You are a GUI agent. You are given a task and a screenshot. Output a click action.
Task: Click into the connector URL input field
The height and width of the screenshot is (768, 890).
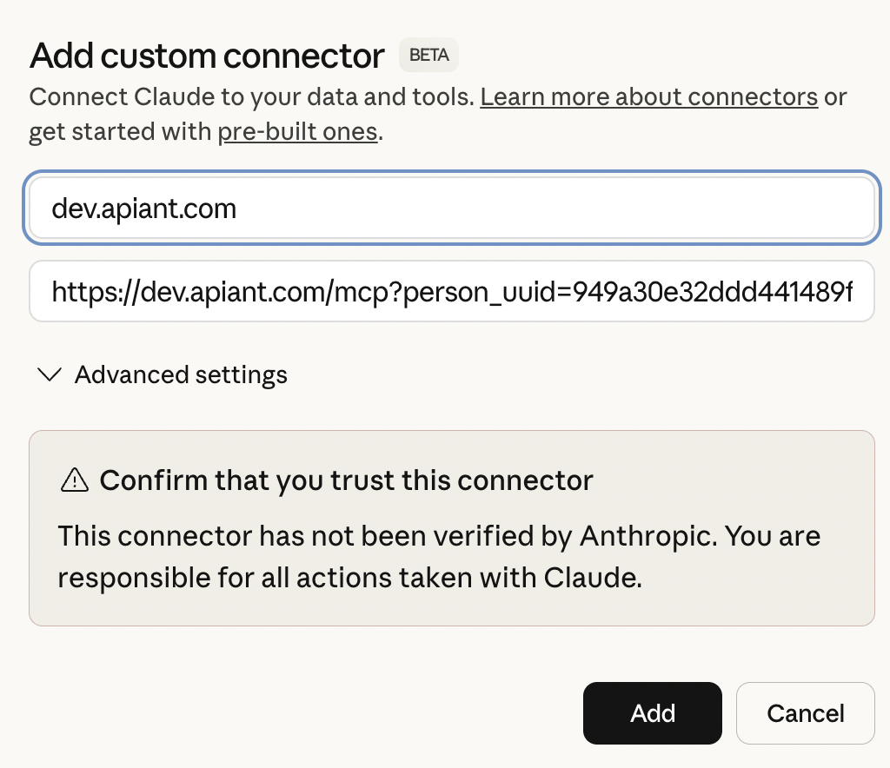click(451, 291)
